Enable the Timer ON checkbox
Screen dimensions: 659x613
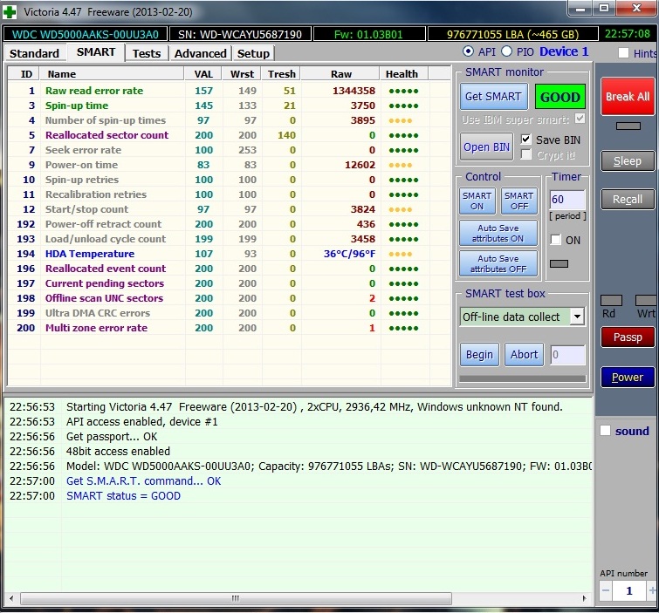click(556, 239)
